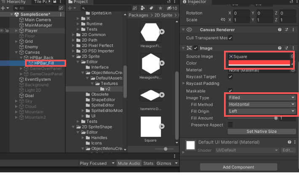Open Canvas Renderer preset settings icon
This screenshot has width=299, height=177.
286,30
